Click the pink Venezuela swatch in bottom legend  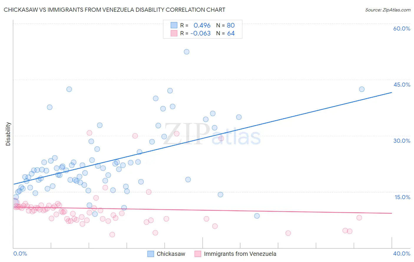coord(198,254)
